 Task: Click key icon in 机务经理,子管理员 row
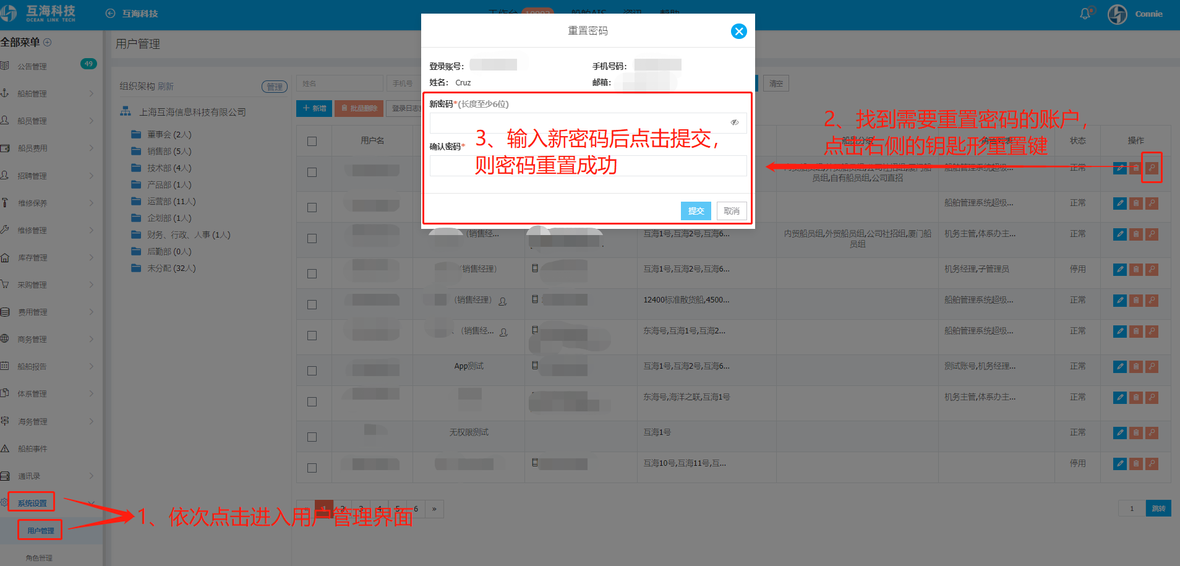coord(1152,270)
